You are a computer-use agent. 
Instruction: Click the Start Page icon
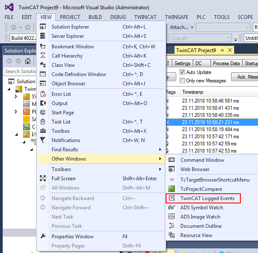pos(43,112)
